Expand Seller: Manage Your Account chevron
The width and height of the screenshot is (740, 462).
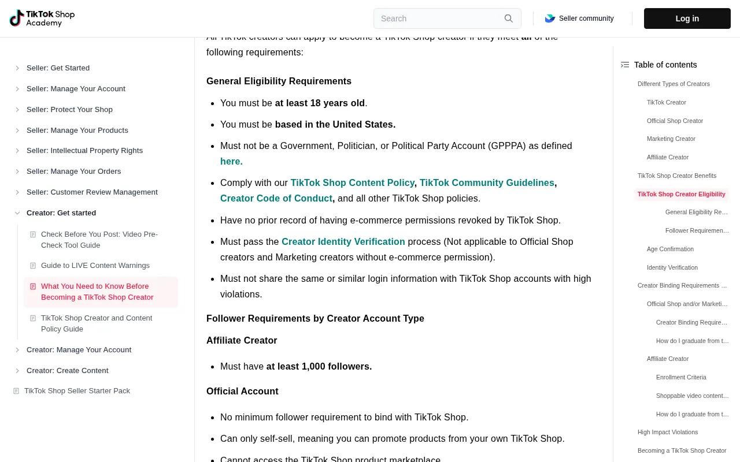[17, 89]
